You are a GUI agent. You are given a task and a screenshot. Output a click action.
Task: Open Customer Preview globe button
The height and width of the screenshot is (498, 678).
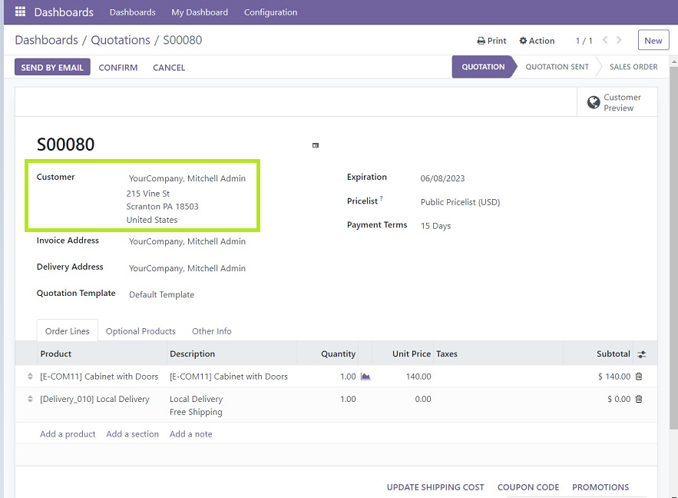point(617,102)
